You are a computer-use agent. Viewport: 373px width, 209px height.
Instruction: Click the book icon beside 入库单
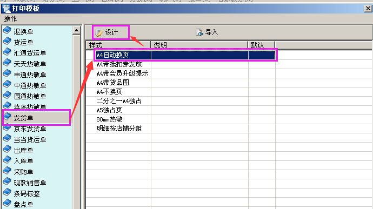[x=7, y=160]
